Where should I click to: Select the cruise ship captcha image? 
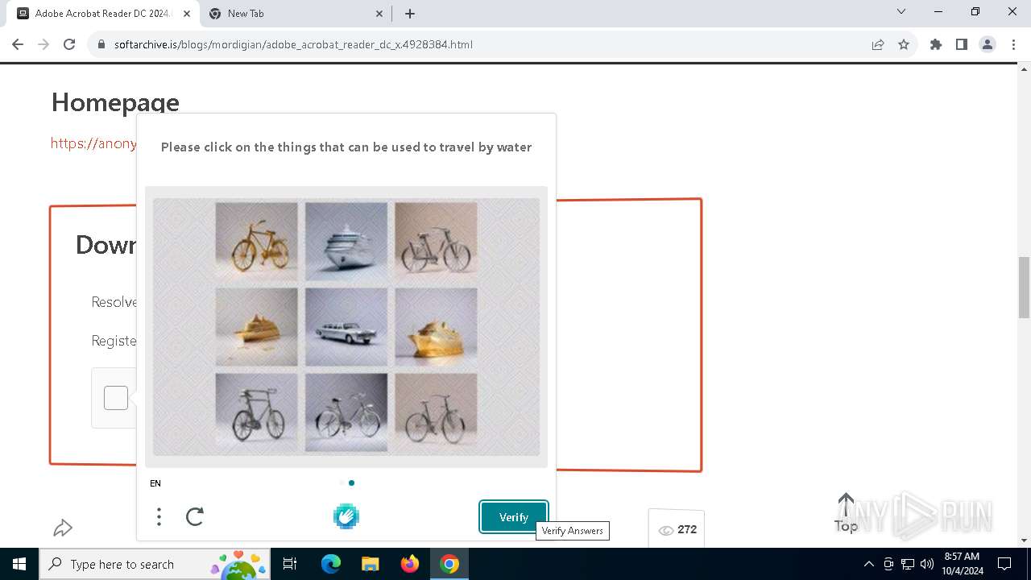pyautogui.click(x=346, y=241)
